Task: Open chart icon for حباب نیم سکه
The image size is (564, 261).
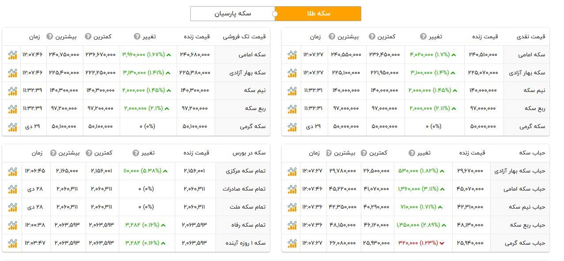Action: 291,207
